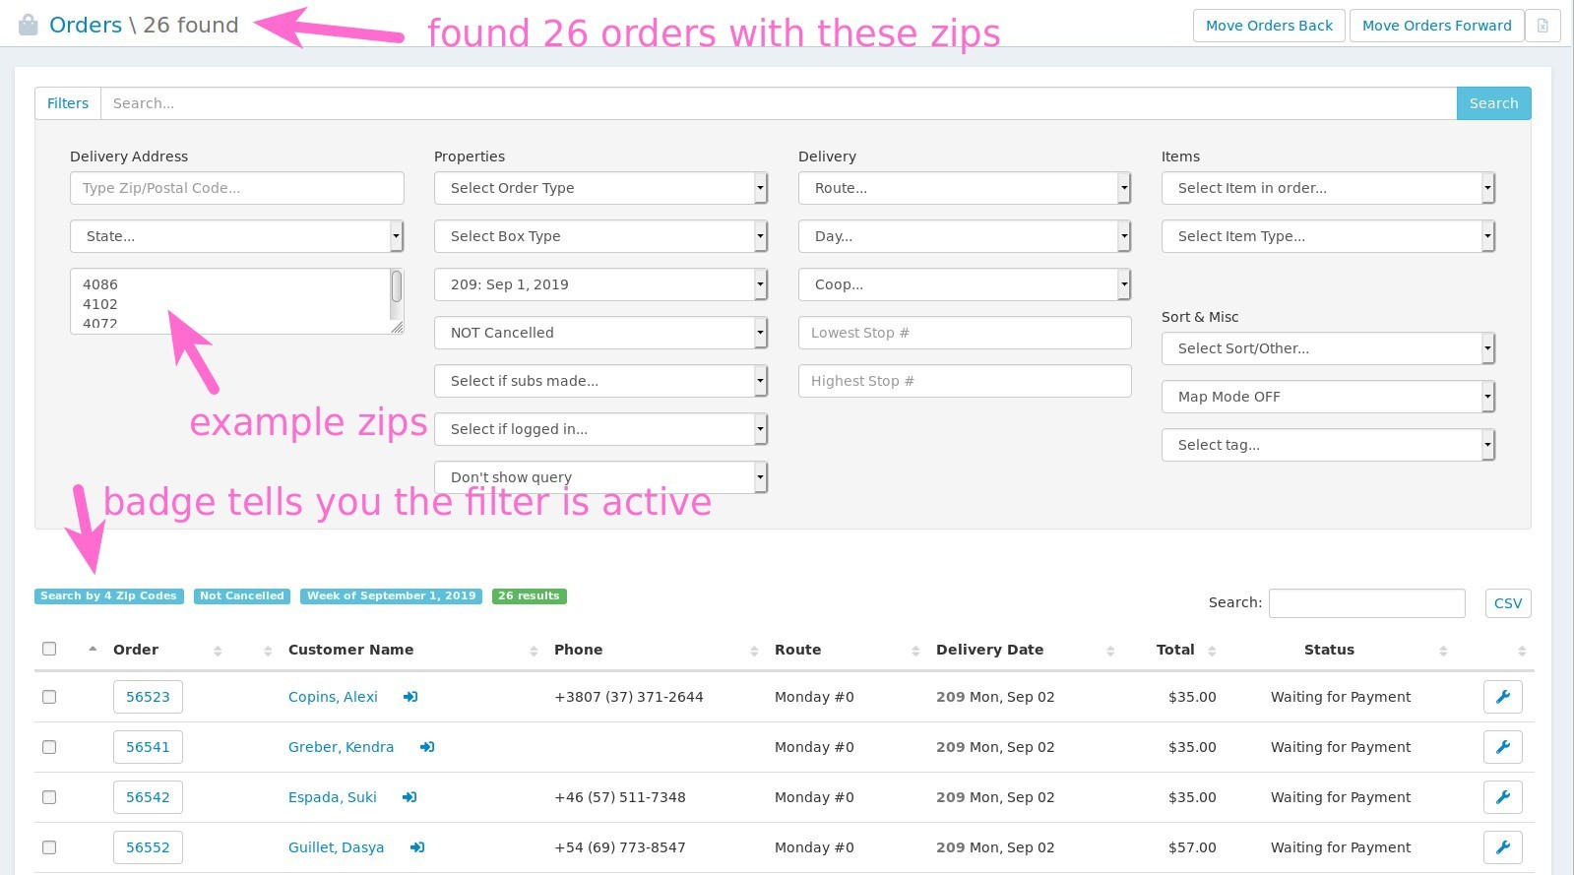The width and height of the screenshot is (1574, 875).
Task: Open the Don't show query dropdown
Action: point(600,477)
